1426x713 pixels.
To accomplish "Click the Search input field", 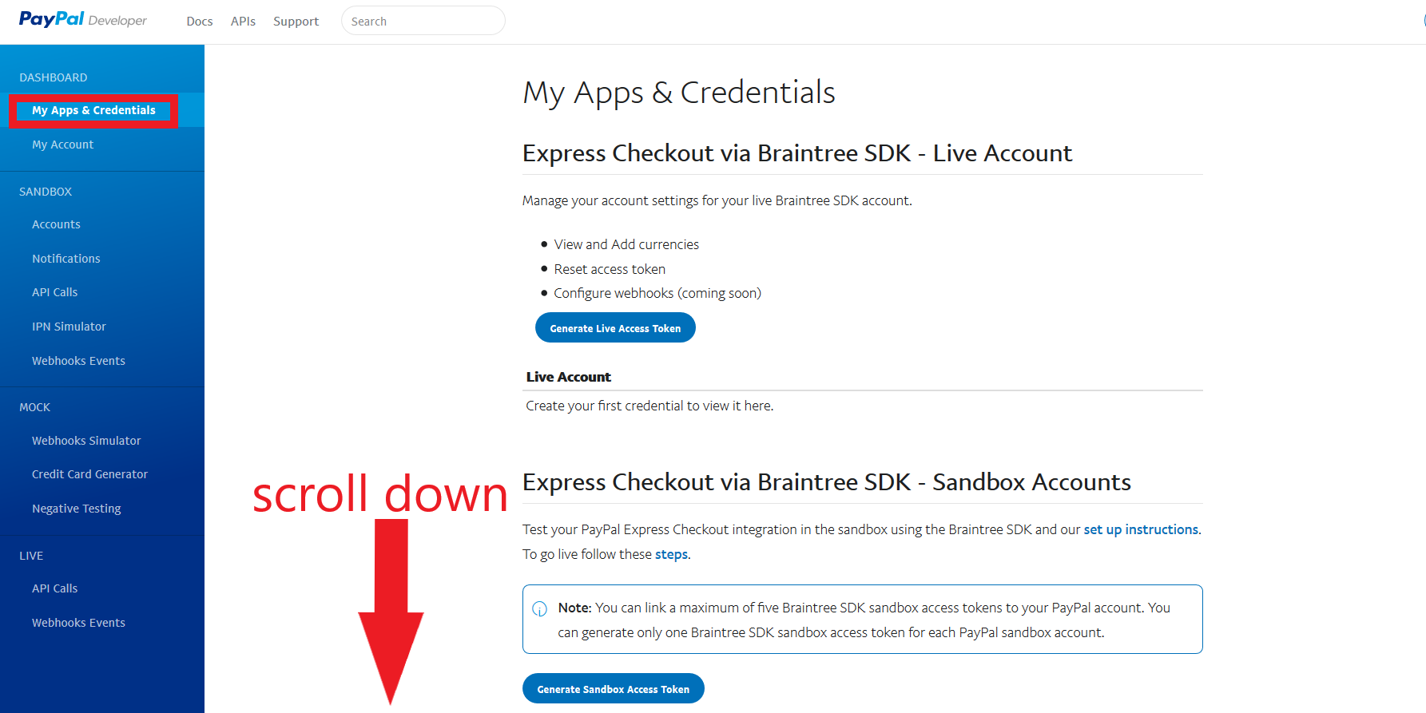I will pyautogui.click(x=423, y=22).
